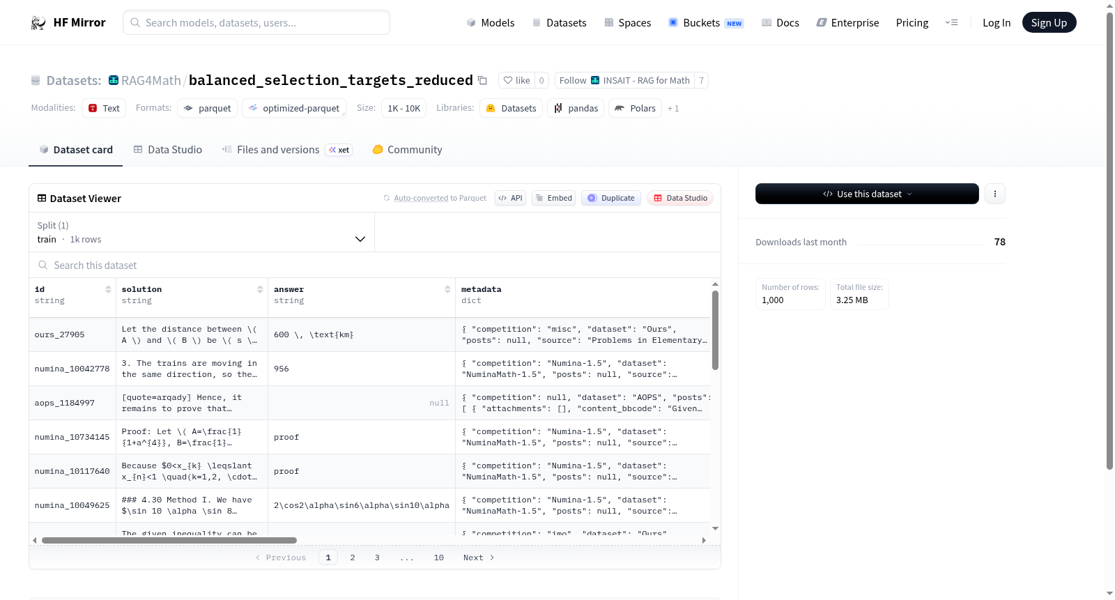Click Next page in pagination
This screenshot has height=600, width=1115.
click(479, 557)
